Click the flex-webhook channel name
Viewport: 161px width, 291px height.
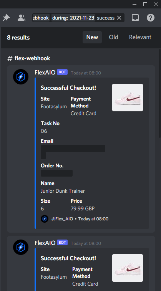tap(32, 58)
